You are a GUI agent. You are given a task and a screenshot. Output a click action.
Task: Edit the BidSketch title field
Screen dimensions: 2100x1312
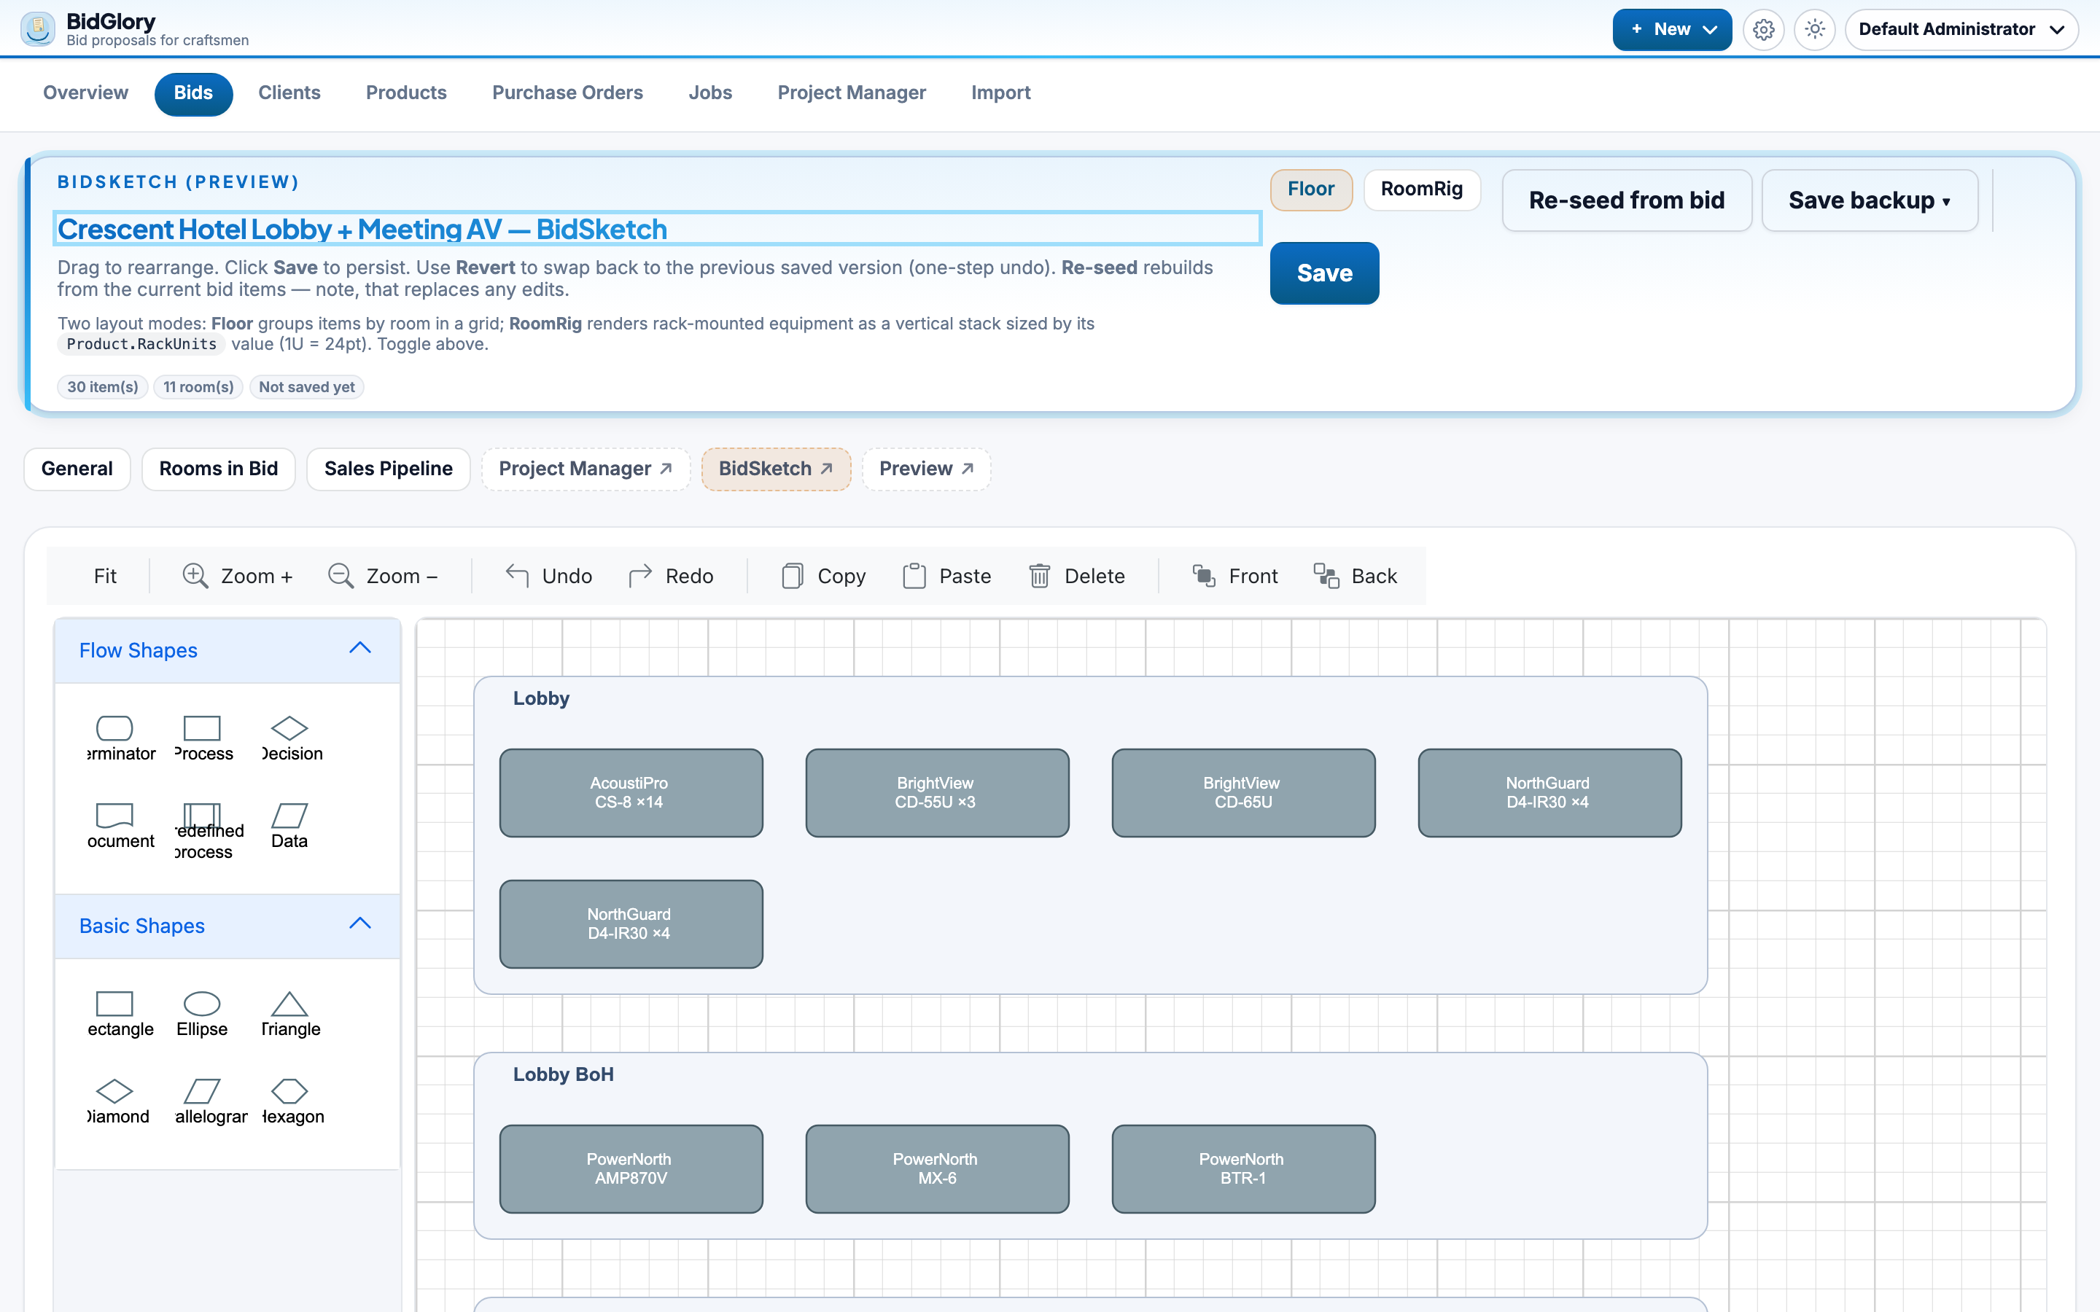coord(657,229)
